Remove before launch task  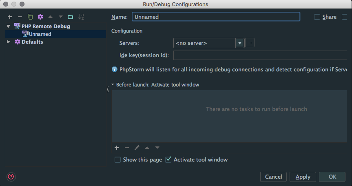click(127, 148)
